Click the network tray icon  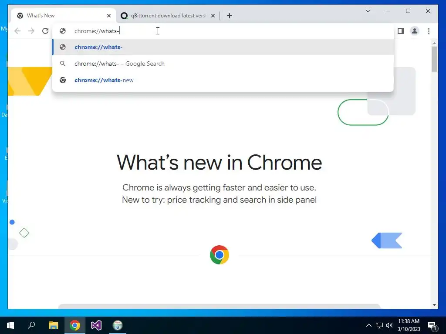pos(379,325)
